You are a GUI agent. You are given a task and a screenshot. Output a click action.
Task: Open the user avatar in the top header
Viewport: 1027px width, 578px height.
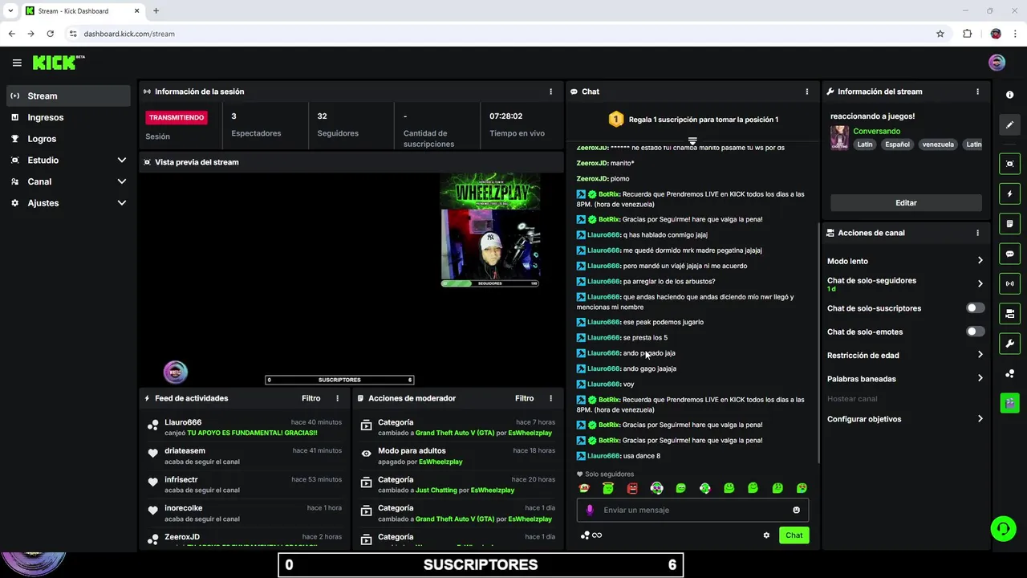pyautogui.click(x=997, y=63)
